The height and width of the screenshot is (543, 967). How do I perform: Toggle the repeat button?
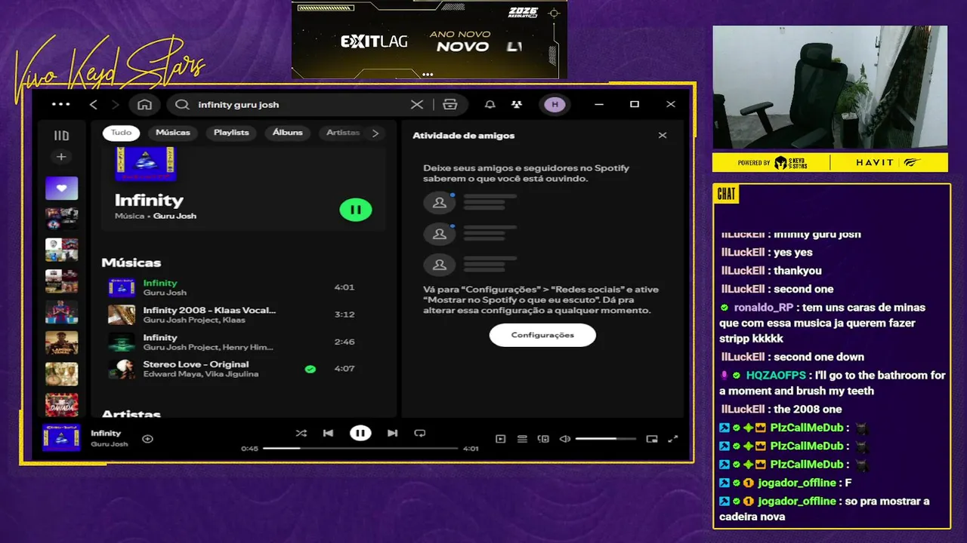point(420,433)
